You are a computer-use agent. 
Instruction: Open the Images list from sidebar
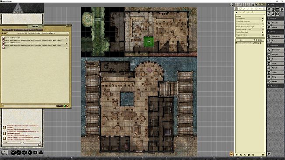(278, 54)
